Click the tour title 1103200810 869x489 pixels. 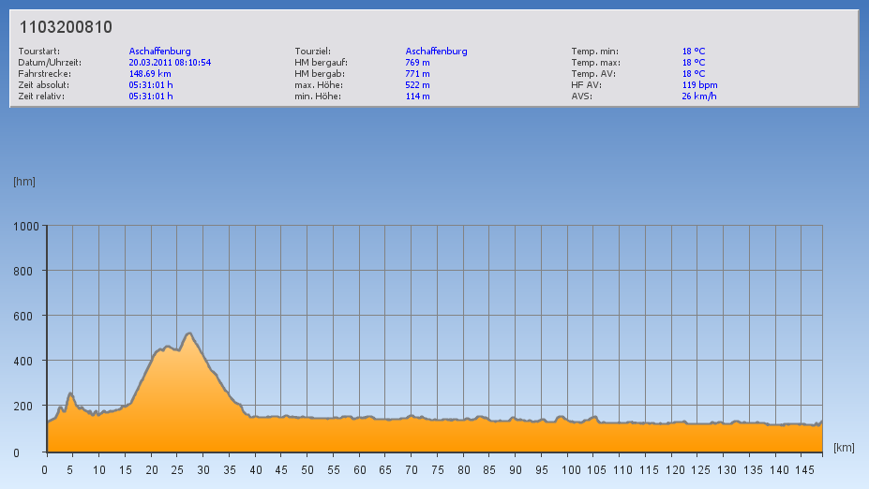pos(66,27)
